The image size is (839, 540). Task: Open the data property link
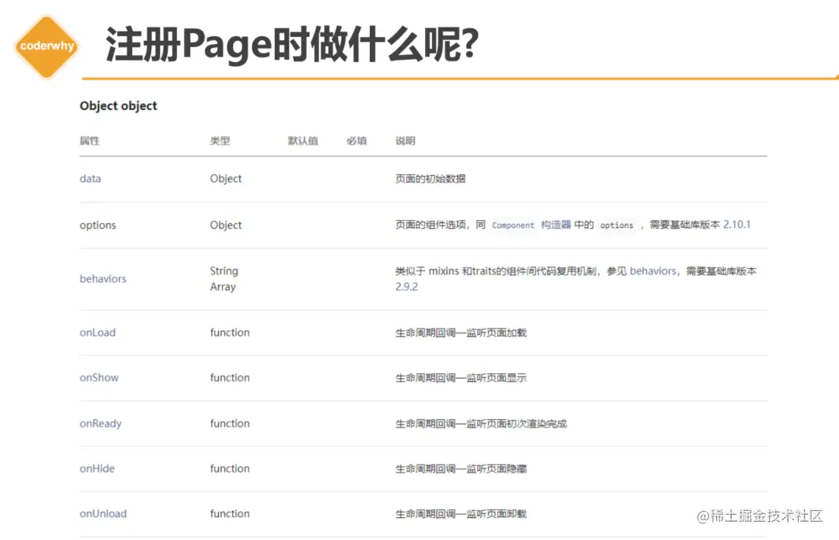tap(90, 178)
